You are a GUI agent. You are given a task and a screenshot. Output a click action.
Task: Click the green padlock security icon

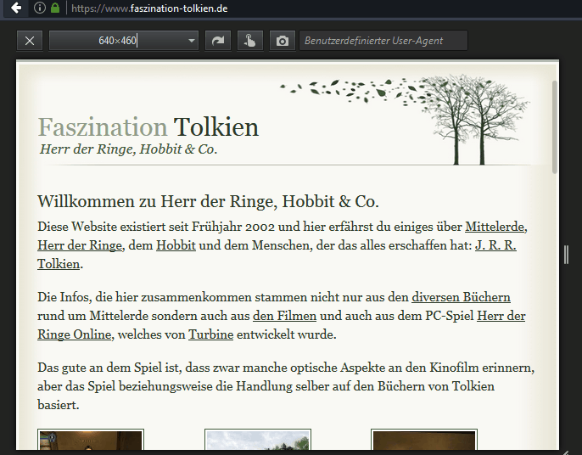(x=55, y=8)
